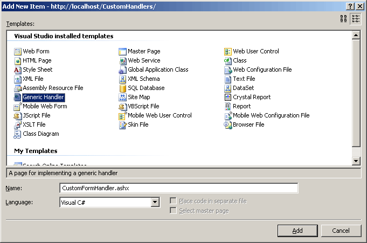Click the Add button
Image resolution: width=367 pixels, height=243 pixels.
pyautogui.click(x=297, y=231)
